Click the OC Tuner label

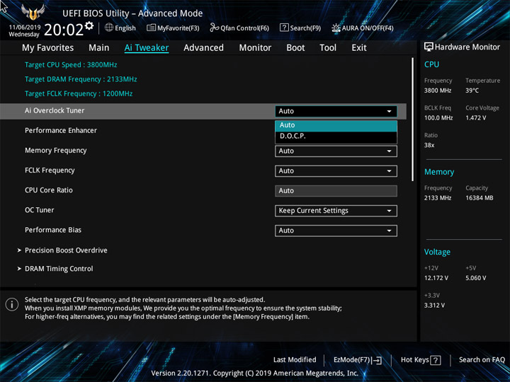[x=40, y=210]
